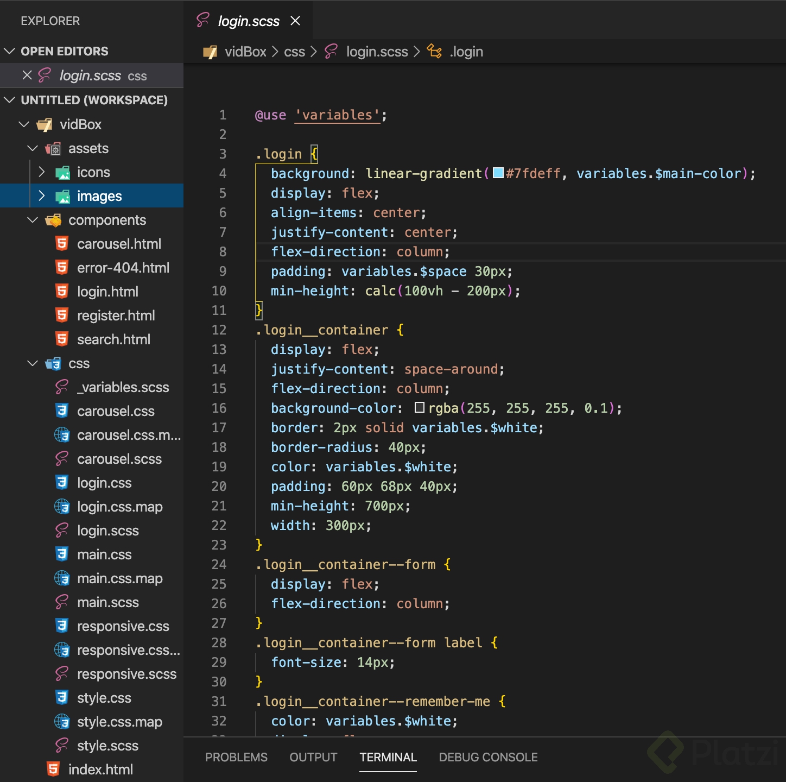Click HTML5 icon next to index.html
Screen dimensions: 786x782
53,770
